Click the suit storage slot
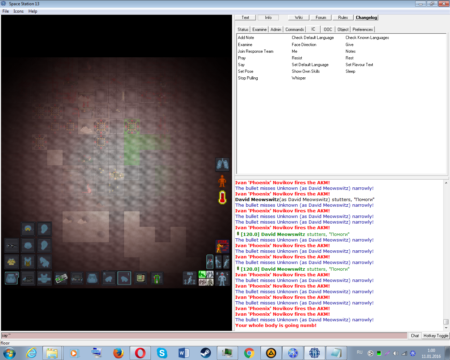Image resolution: width=450 pixels, height=360 pixels. [x=44, y=278]
